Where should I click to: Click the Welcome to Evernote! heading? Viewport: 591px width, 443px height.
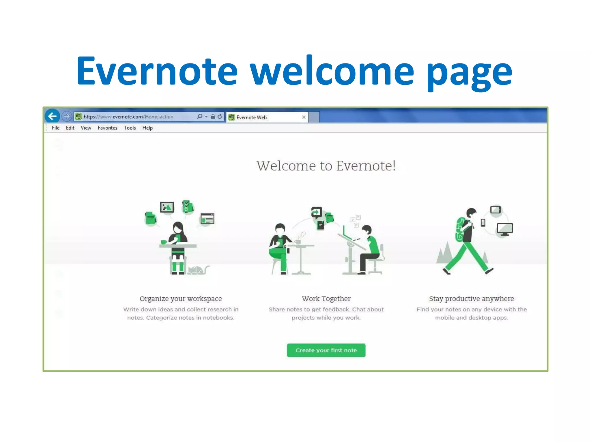(326, 166)
